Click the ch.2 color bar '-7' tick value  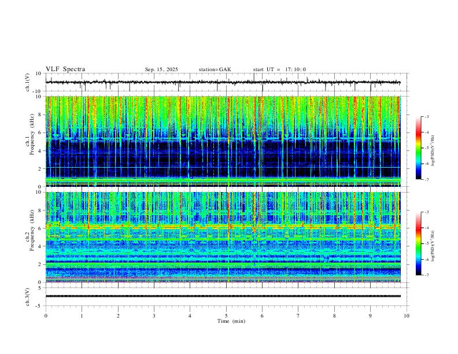tap(426, 275)
